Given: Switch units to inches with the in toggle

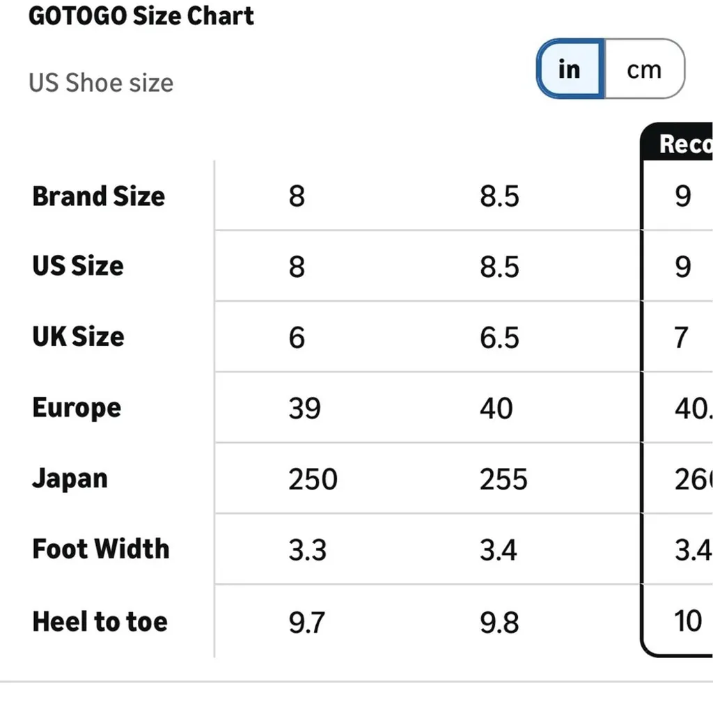Looking at the screenshot, I should [570, 69].
